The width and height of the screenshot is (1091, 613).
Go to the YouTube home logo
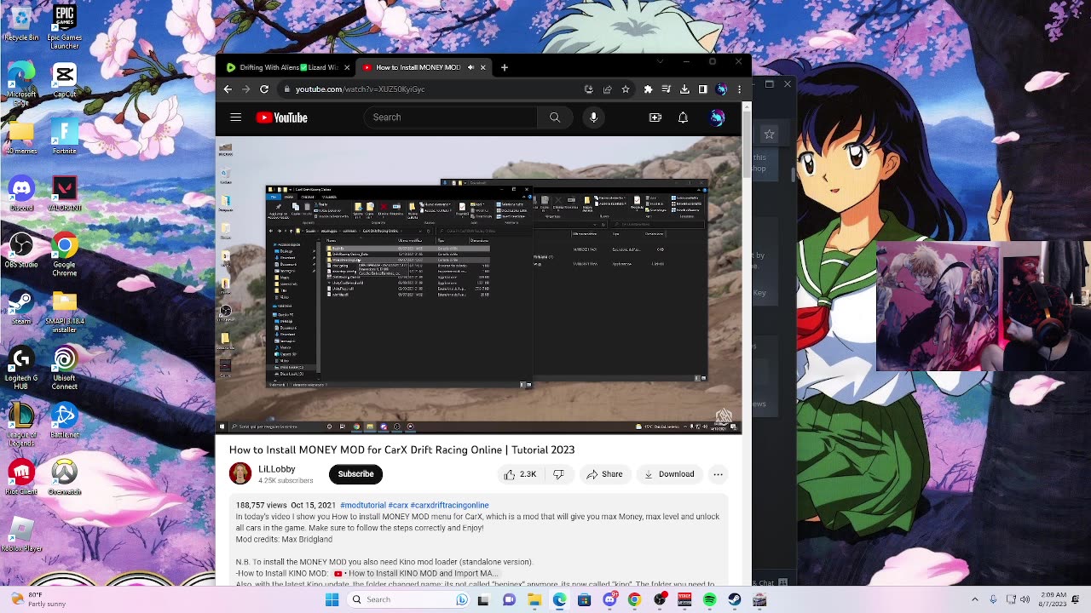coord(281,117)
